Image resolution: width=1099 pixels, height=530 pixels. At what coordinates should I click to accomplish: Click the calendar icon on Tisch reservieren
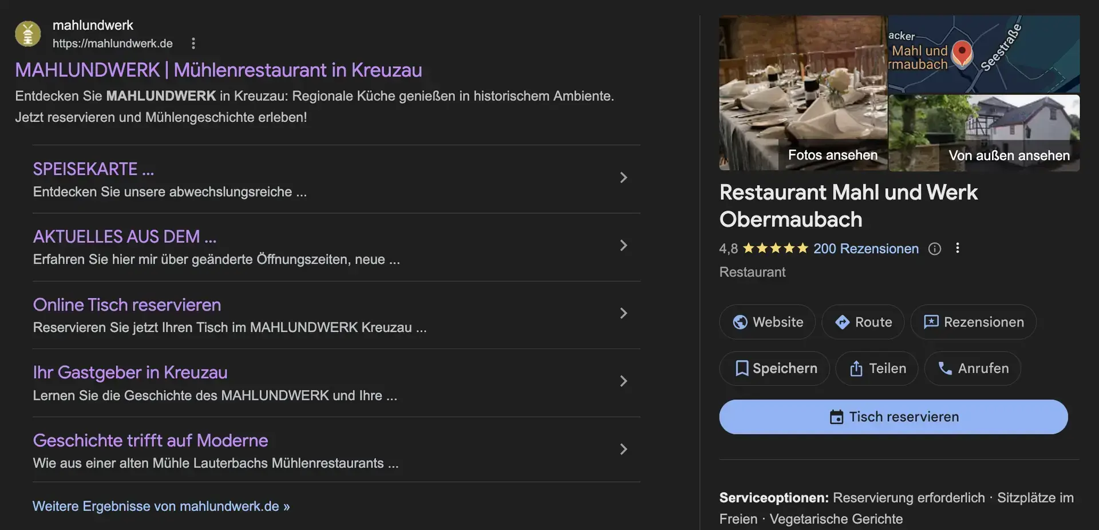[x=837, y=417]
